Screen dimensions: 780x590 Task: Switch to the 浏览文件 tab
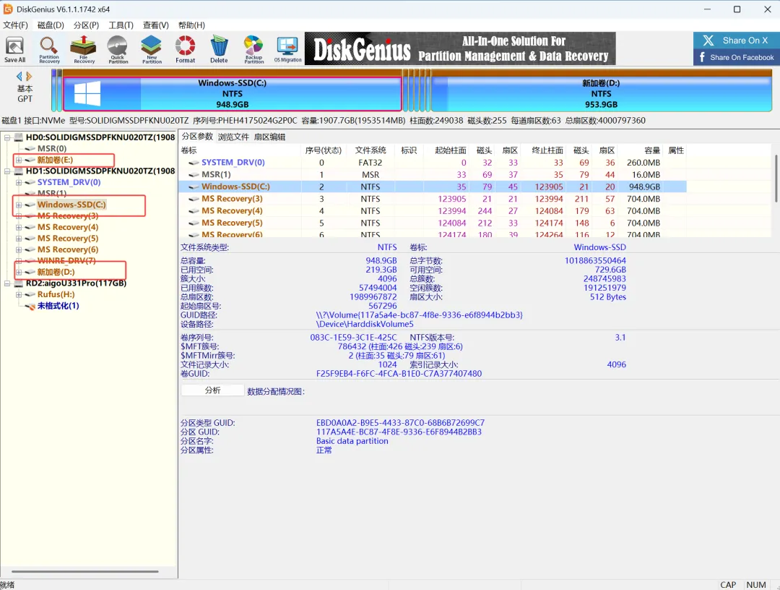(x=233, y=137)
